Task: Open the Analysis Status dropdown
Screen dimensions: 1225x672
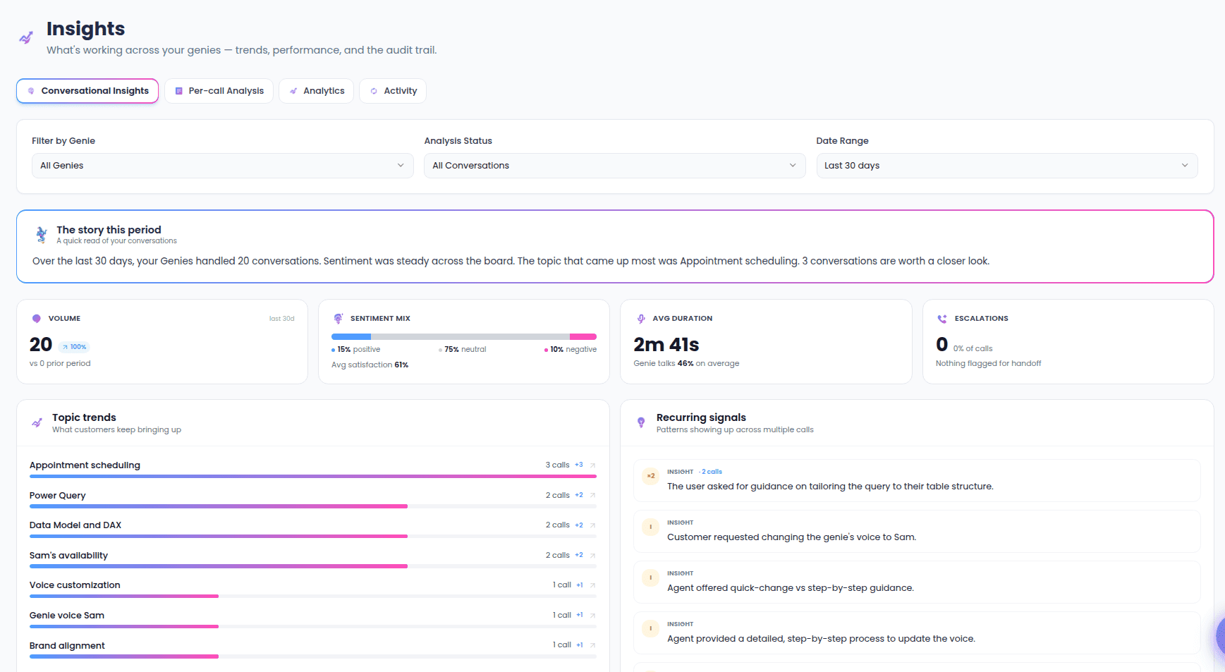Action: pyautogui.click(x=614, y=166)
